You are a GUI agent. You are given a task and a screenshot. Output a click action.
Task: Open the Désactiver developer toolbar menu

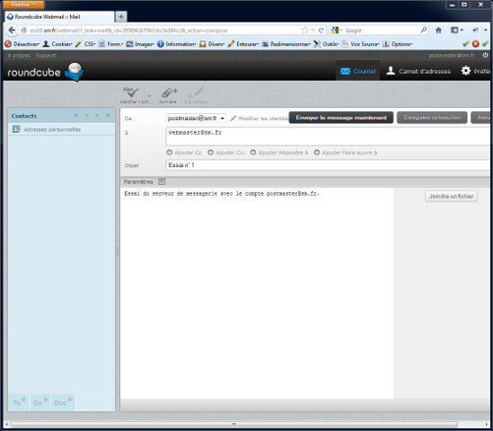(22, 44)
